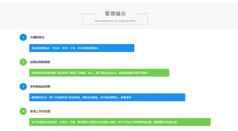Select the 多样的商品参数 heading
This screenshot has height=131, width=238.
coord(40,87)
